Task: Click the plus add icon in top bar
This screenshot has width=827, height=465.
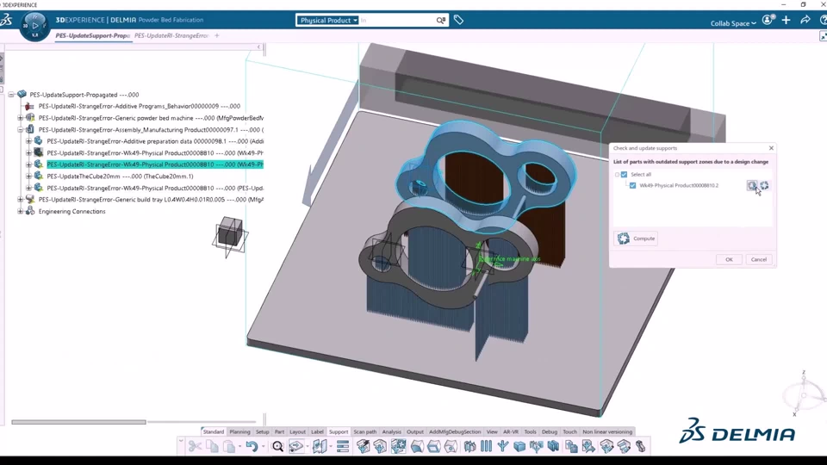Action: tap(786, 20)
